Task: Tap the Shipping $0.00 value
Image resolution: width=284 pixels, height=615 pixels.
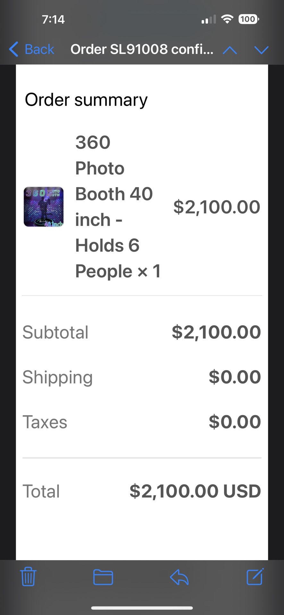Action: coord(235,377)
